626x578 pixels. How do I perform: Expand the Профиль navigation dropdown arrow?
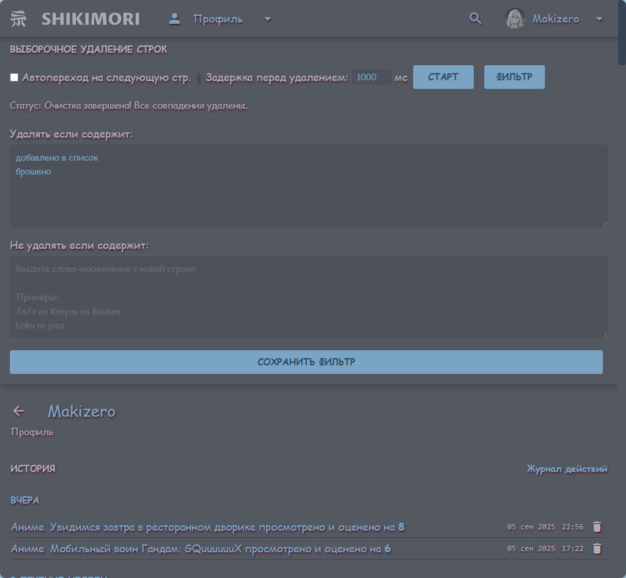pos(268,18)
